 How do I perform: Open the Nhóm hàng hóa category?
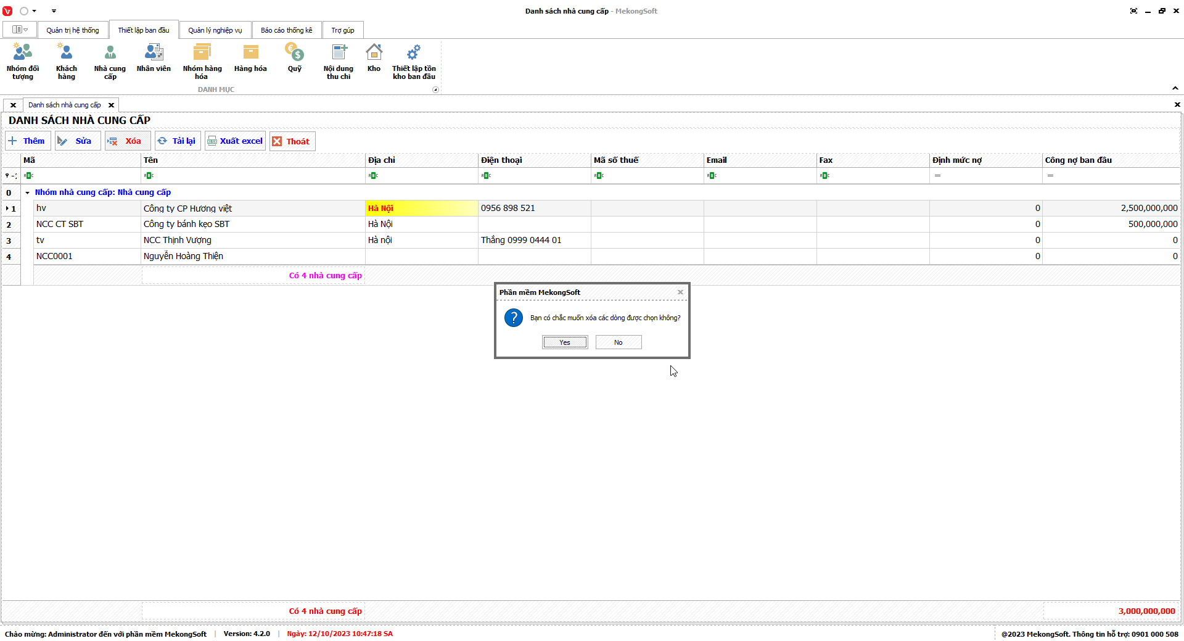(x=202, y=61)
